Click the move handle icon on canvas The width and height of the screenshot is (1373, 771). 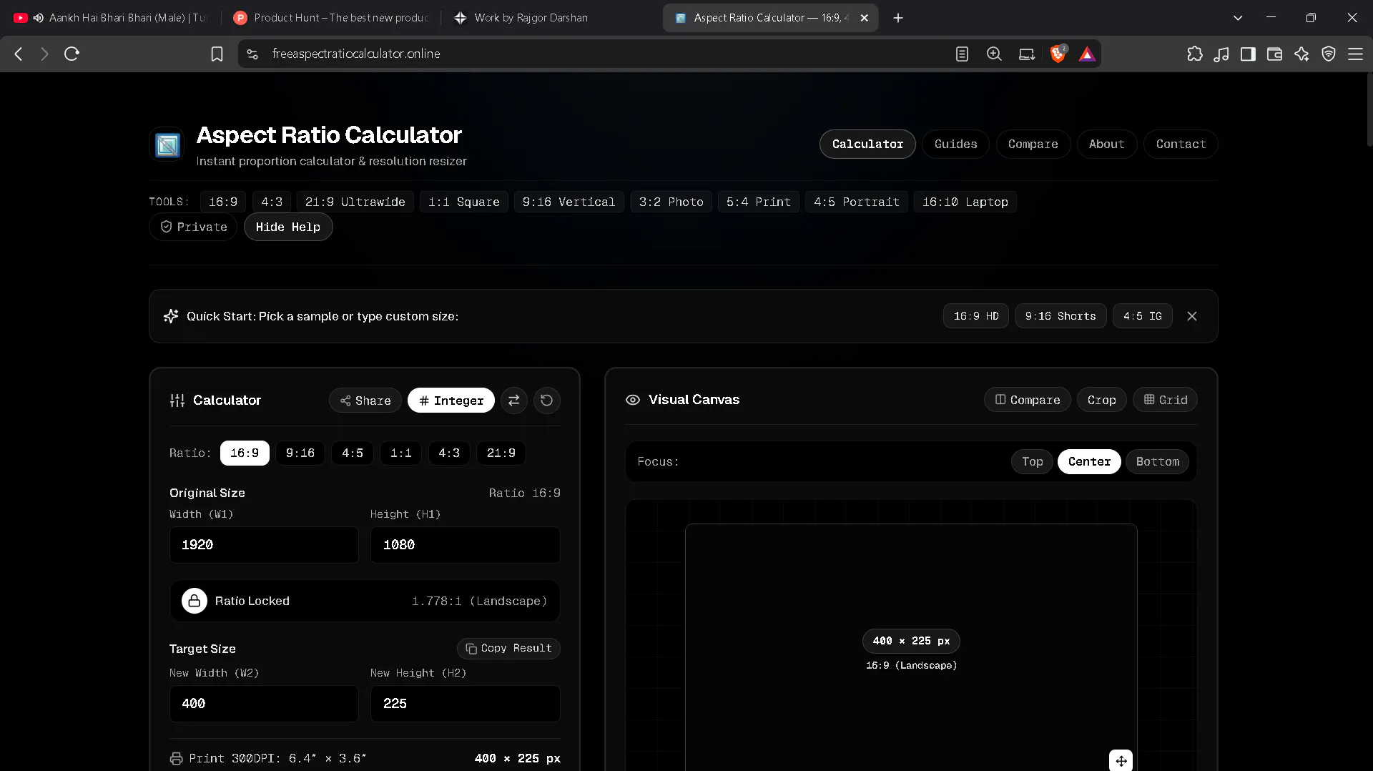tap(1121, 761)
